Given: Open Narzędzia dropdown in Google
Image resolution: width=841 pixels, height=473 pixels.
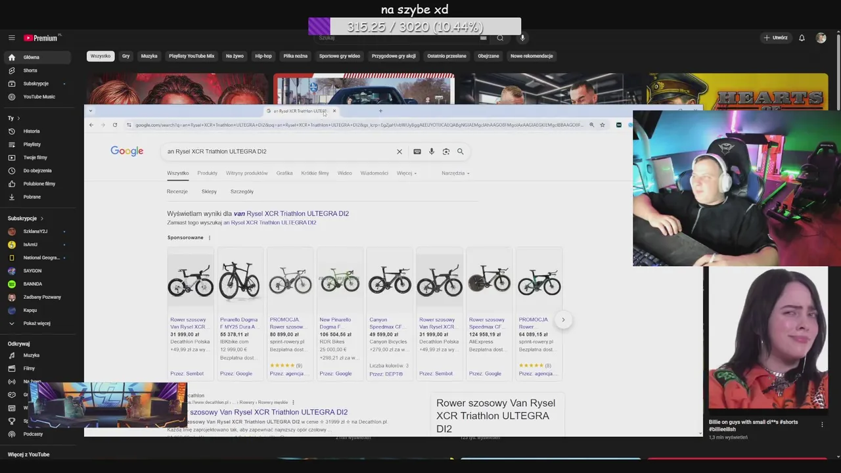Looking at the screenshot, I should click(455, 173).
